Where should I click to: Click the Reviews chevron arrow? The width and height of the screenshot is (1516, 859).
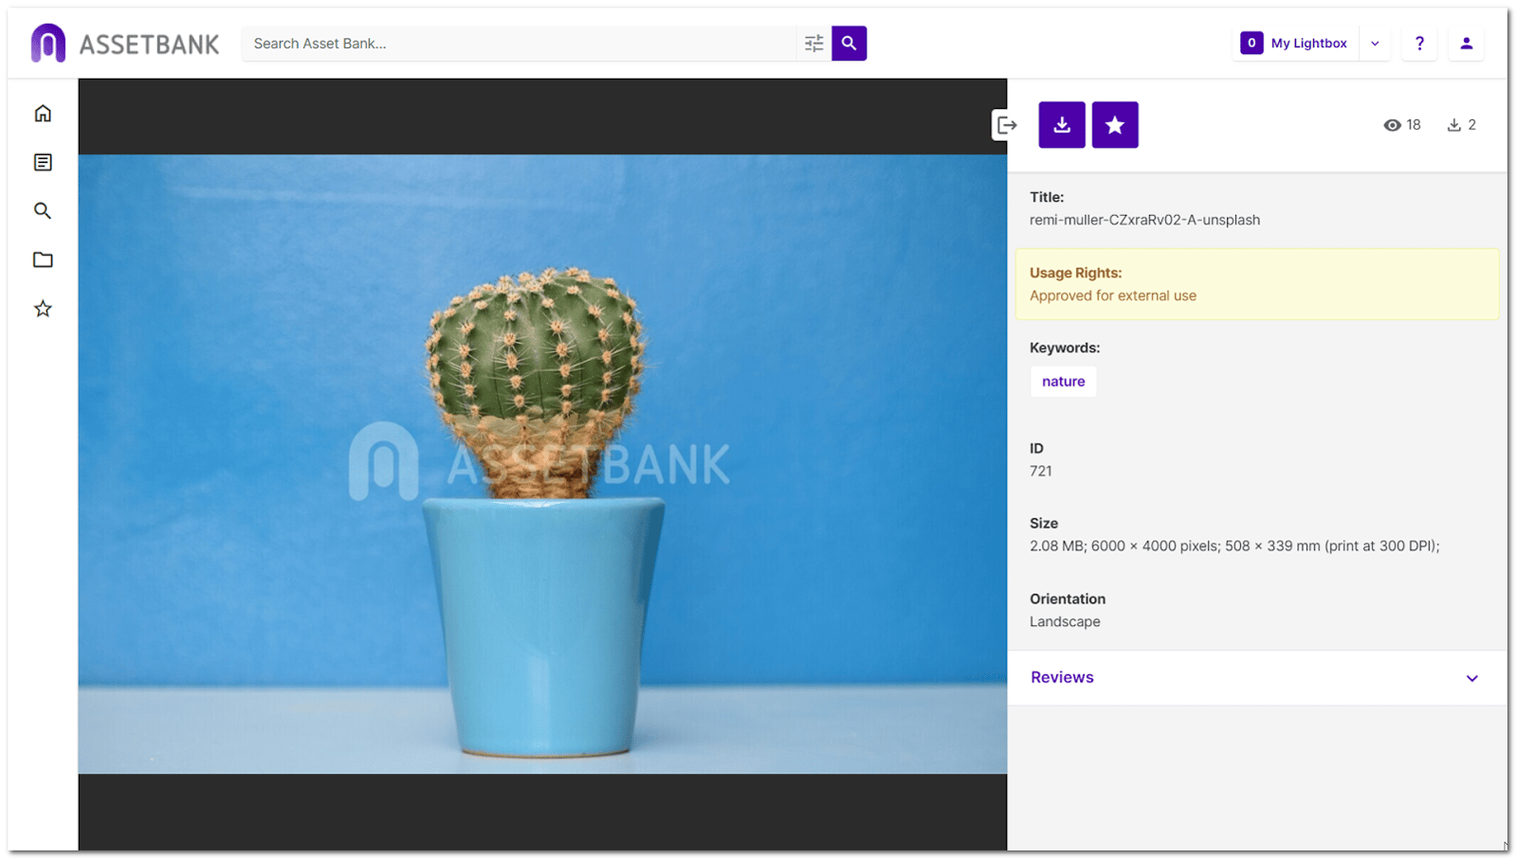coord(1471,678)
